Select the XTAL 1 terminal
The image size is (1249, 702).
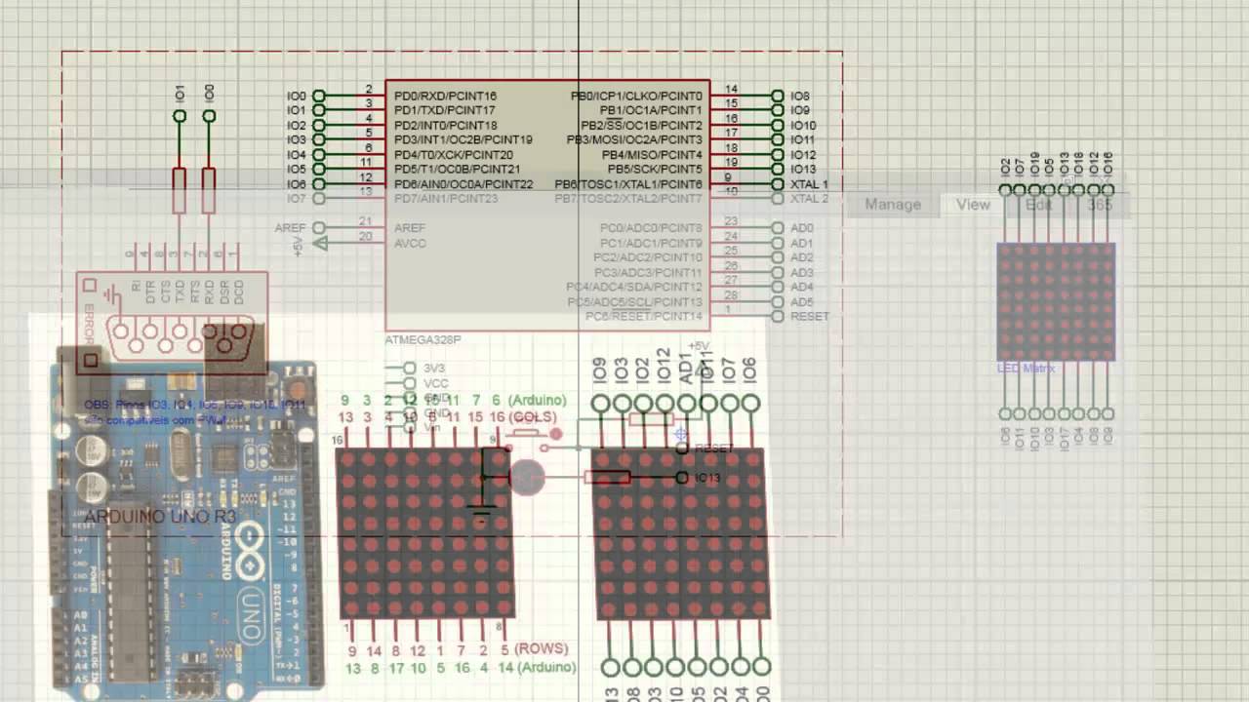pos(778,183)
